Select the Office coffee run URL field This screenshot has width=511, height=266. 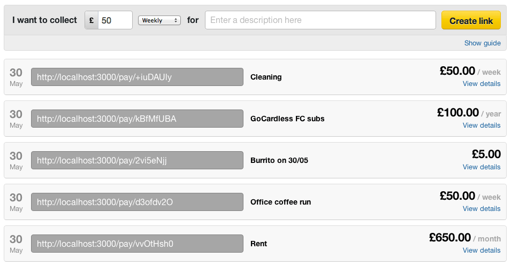pyautogui.click(x=137, y=202)
